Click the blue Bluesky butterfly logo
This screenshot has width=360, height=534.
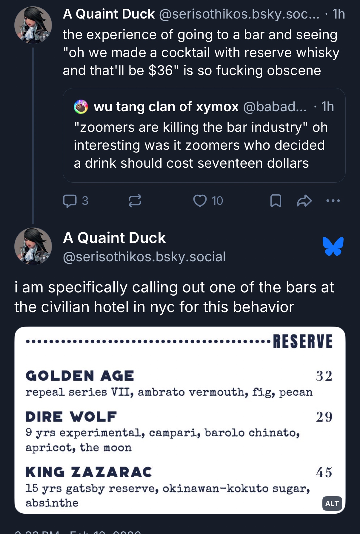333,246
